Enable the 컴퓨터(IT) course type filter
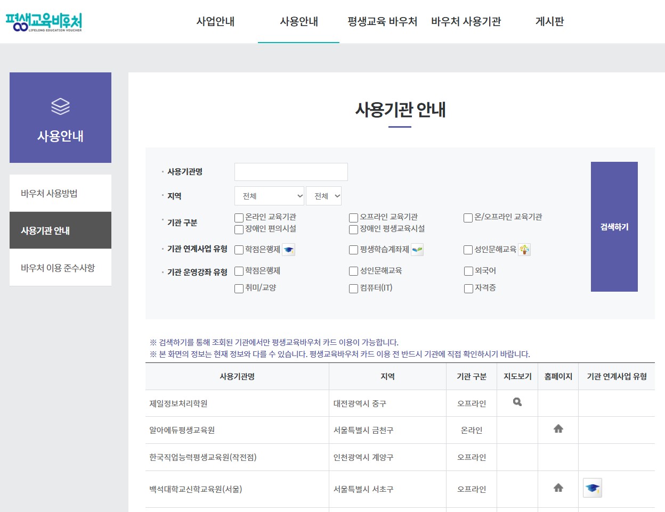 tap(353, 288)
